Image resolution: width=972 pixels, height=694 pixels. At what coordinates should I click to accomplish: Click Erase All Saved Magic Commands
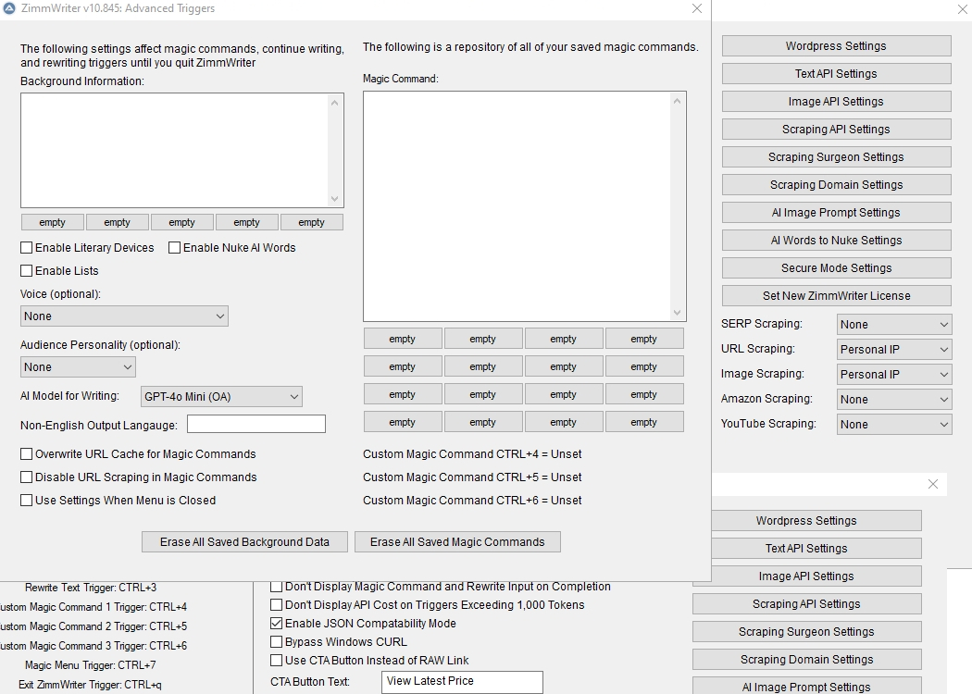457,542
